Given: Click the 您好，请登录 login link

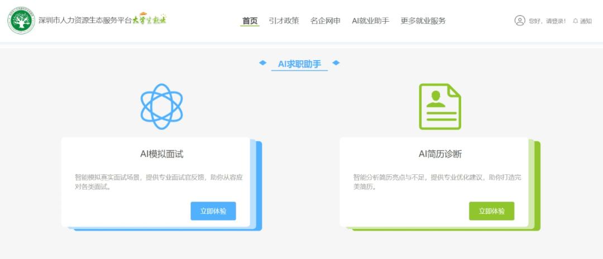Looking at the screenshot, I should click(x=547, y=21).
